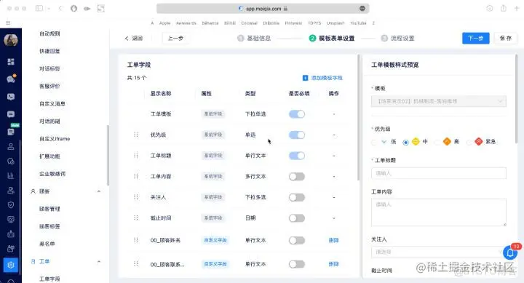Open the ticket icon marked New
Image resolution: width=524 pixels, height=283 pixels.
pyautogui.click(x=11, y=131)
